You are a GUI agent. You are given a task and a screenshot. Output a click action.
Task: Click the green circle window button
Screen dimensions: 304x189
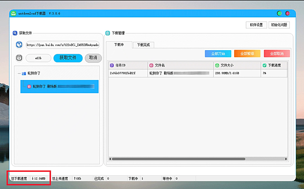pos(279,13)
